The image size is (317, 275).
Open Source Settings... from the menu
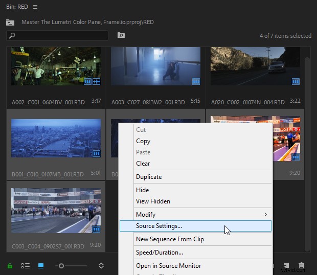[195, 226]
